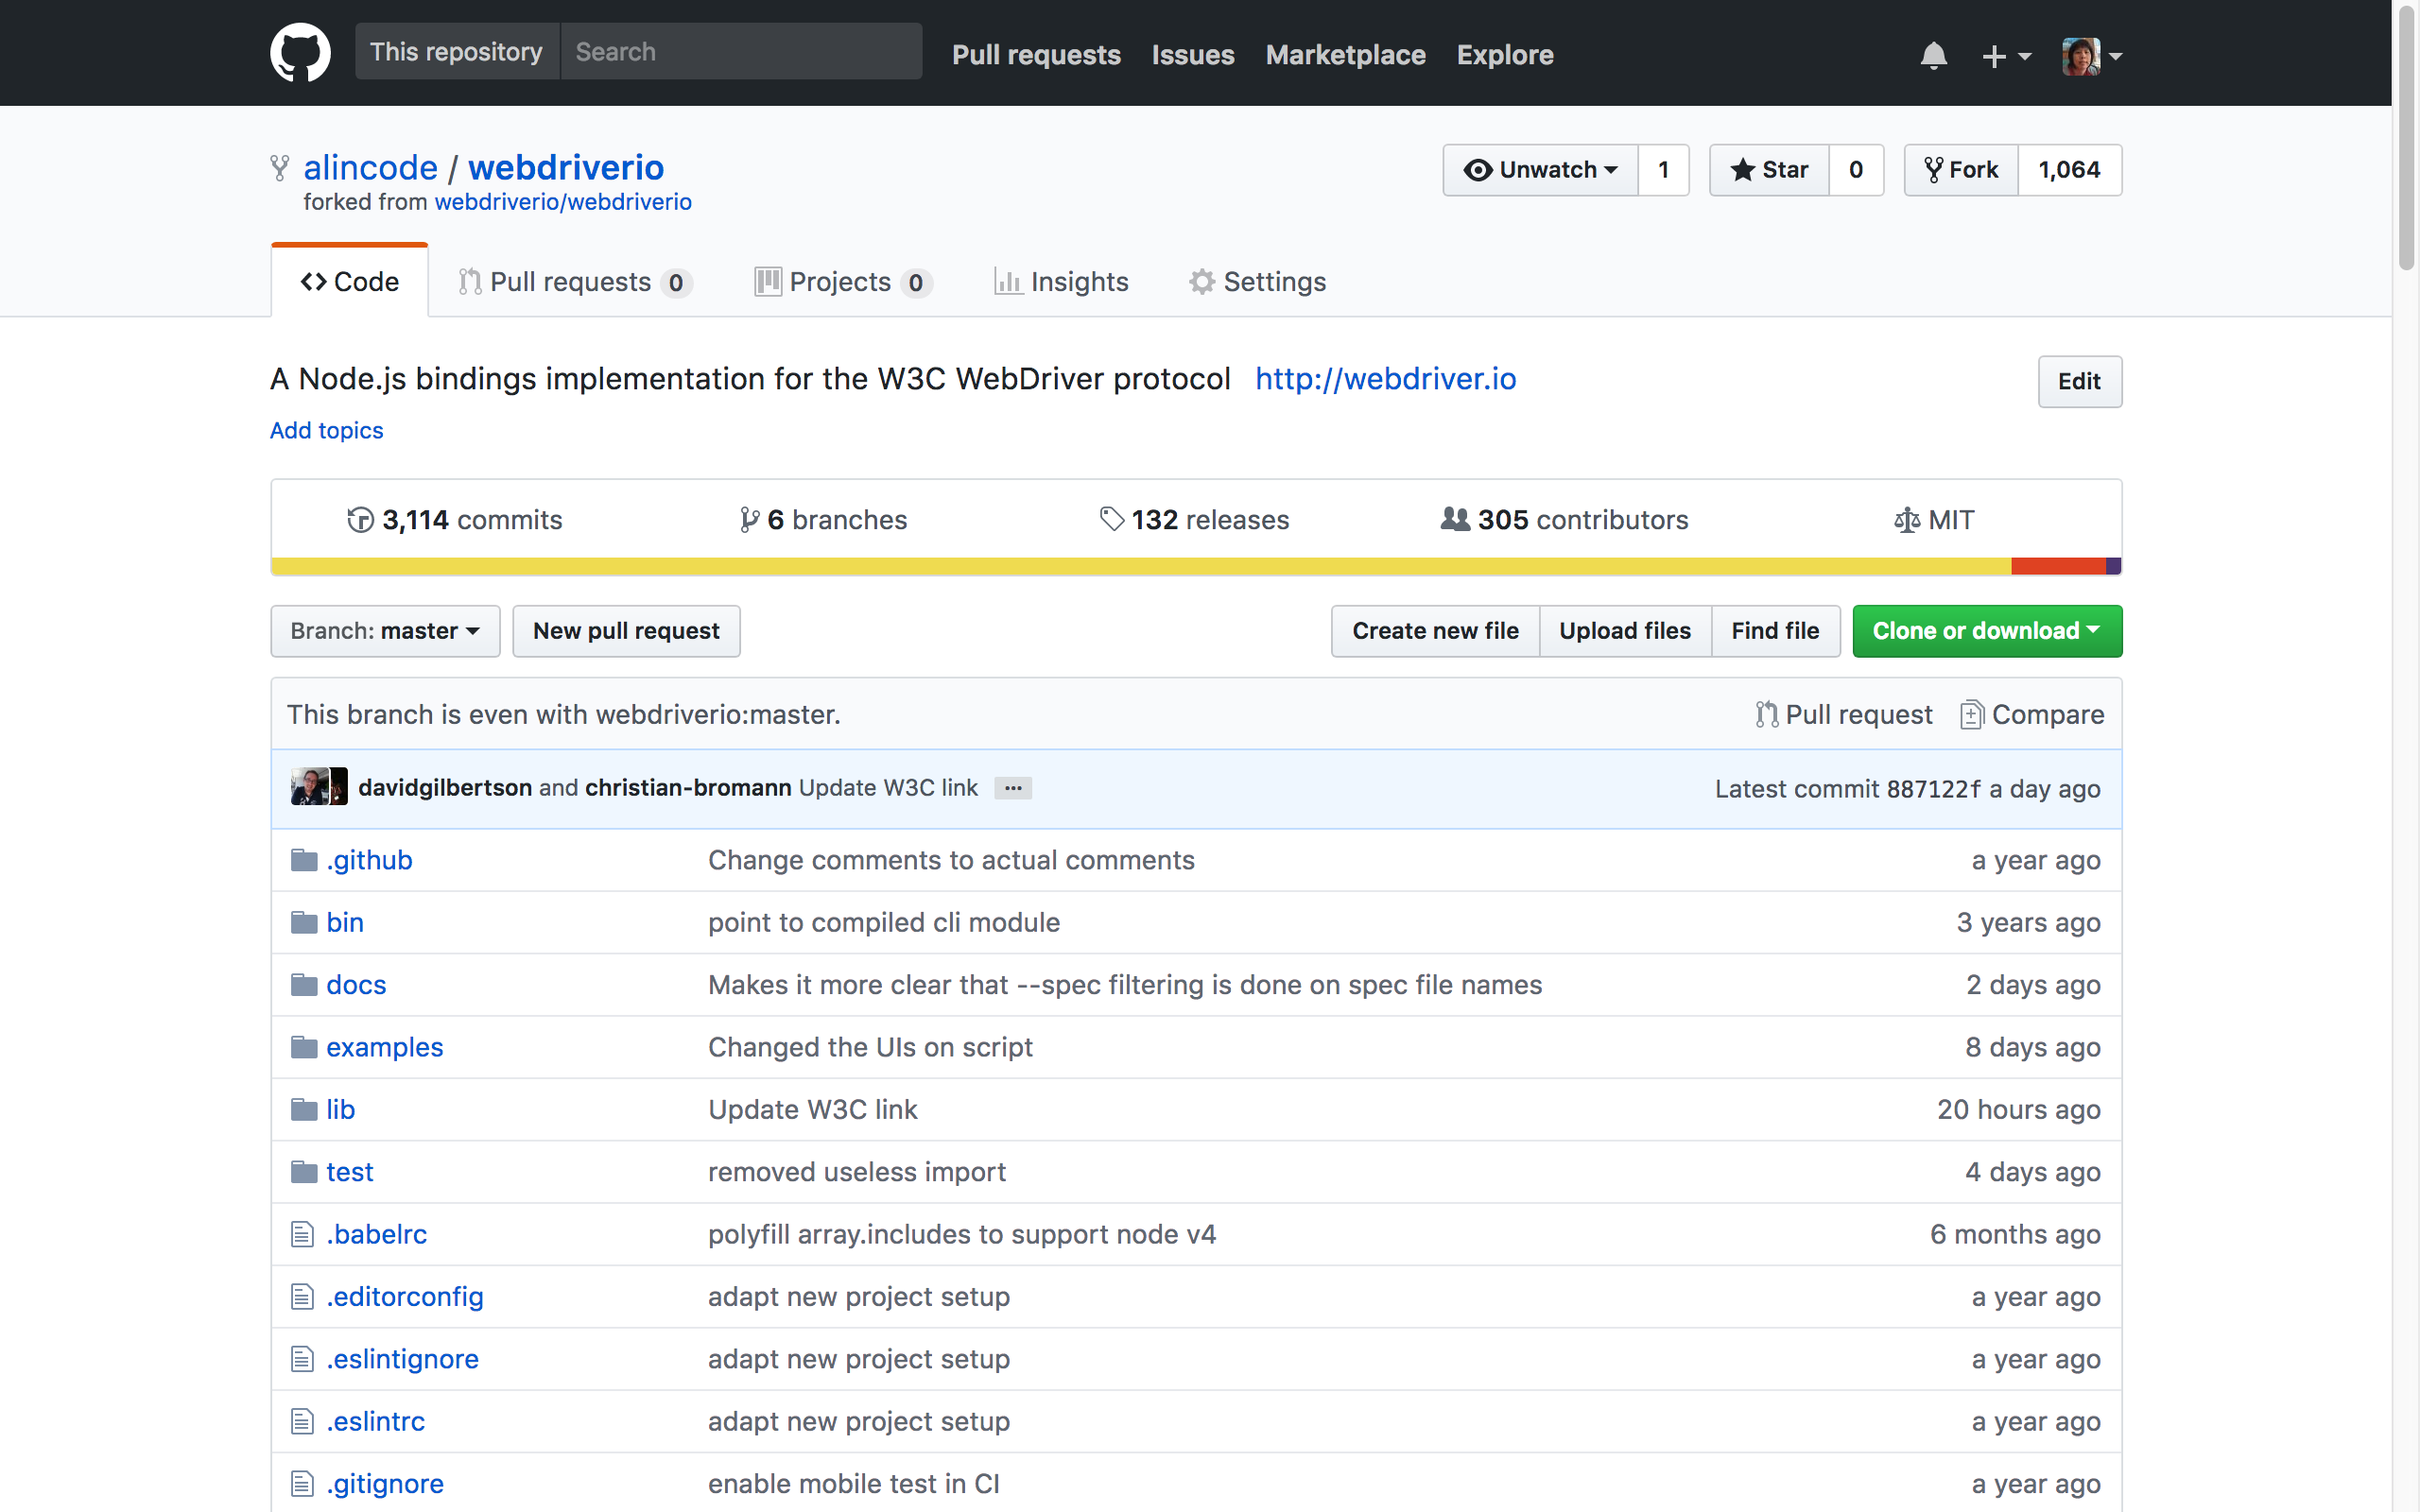Expand commit message ellipsis button
The height and width of the screenshot is (1512, 2420).
[1013, 788]
